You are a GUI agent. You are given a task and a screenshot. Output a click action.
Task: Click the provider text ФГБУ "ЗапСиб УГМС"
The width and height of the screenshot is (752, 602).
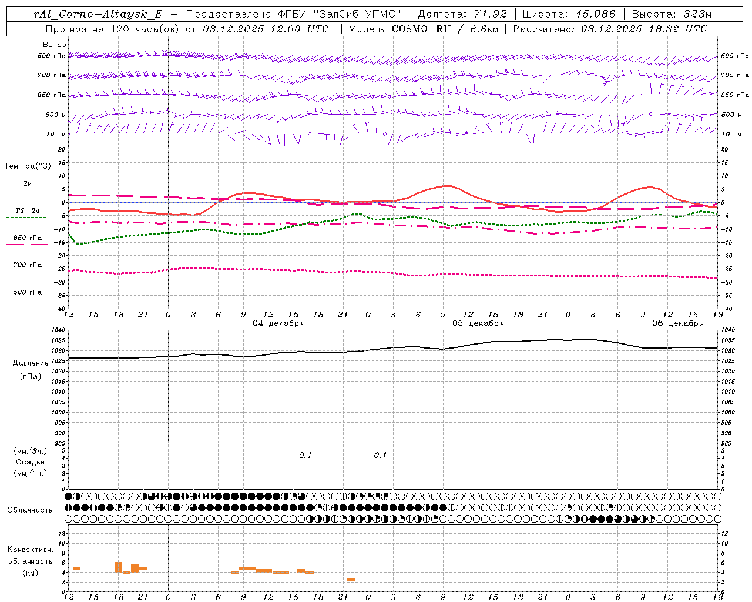[338, 14]
